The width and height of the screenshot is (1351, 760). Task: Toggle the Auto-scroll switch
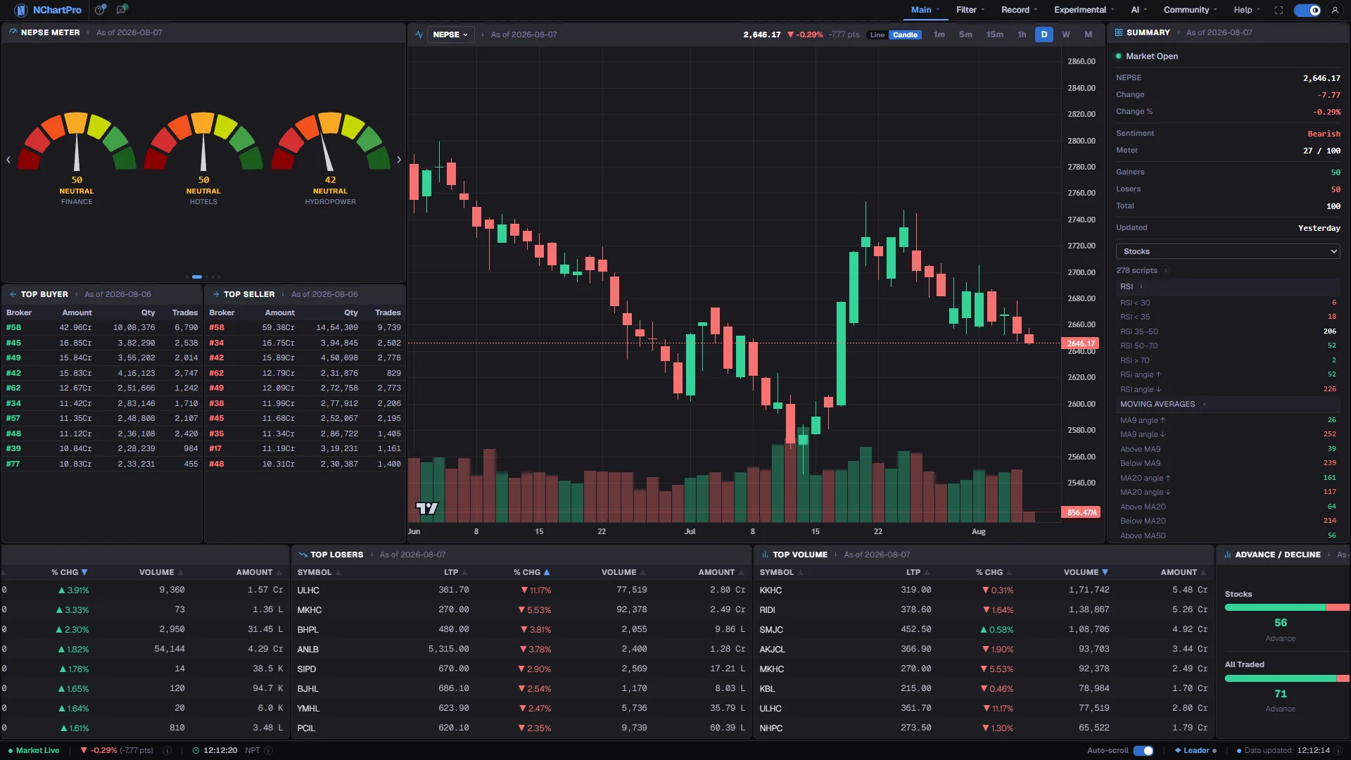(x=1143, y=750)
